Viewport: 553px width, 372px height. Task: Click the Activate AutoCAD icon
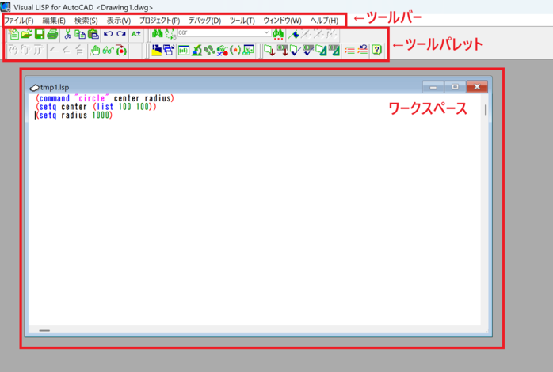tap(156, 51)
